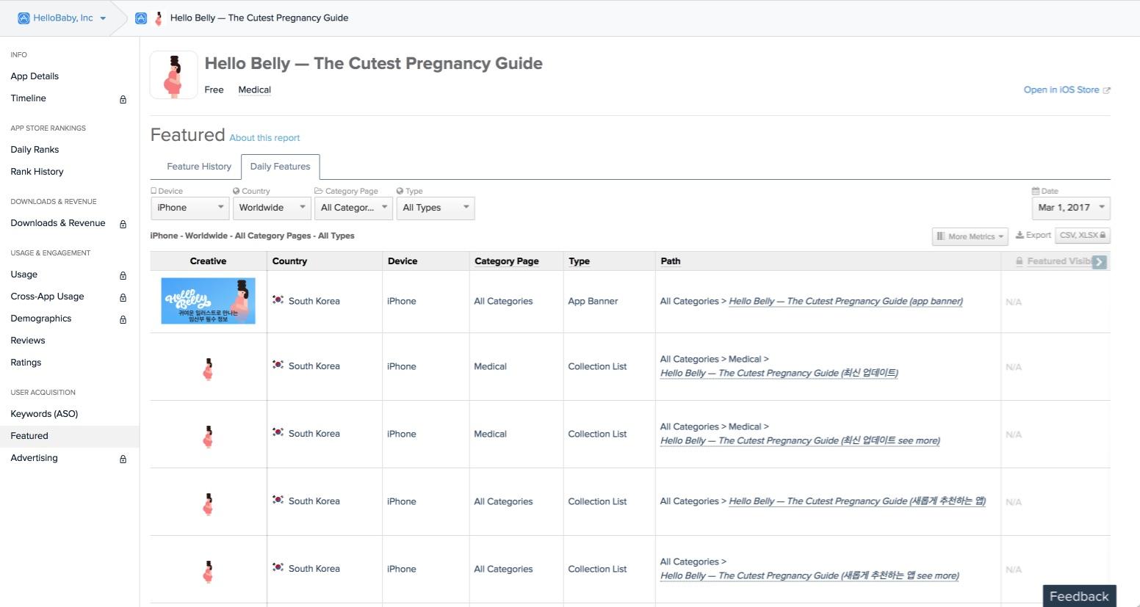
Task: Click creative icon in first Medical Collection List row
Action: coord(208,369)
